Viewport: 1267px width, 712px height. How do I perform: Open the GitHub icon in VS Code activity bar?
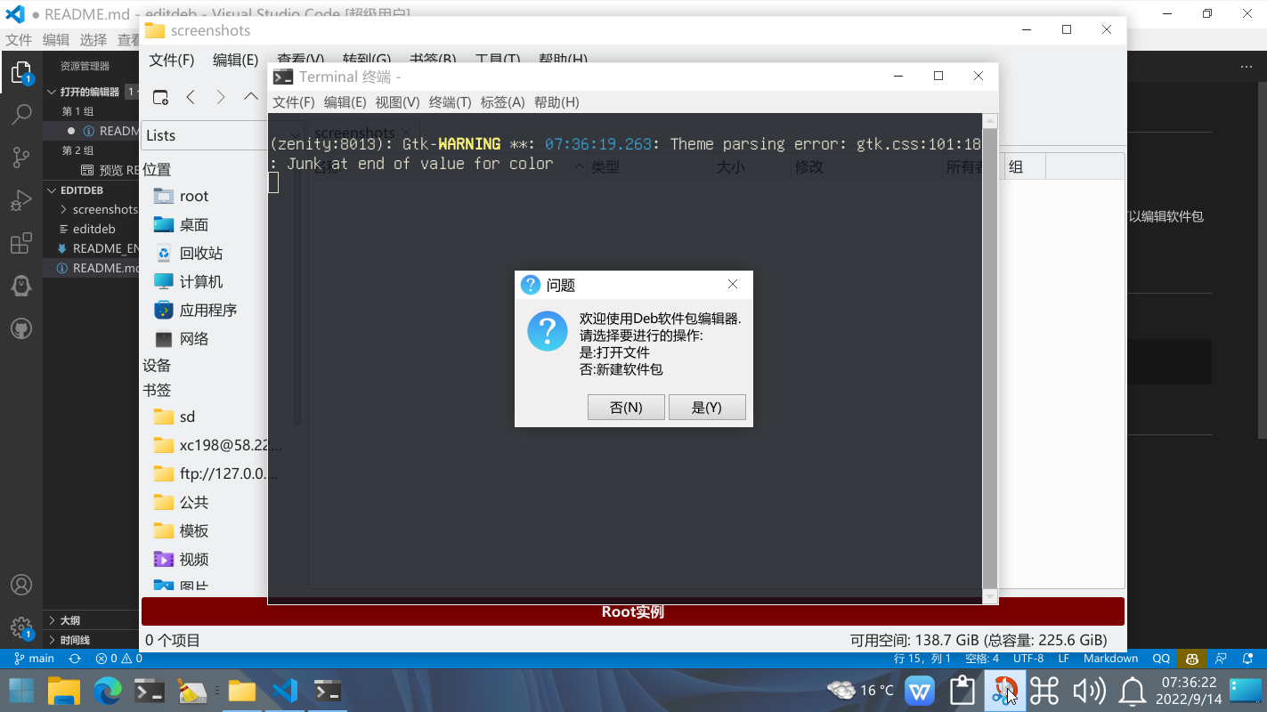point(21,328)
